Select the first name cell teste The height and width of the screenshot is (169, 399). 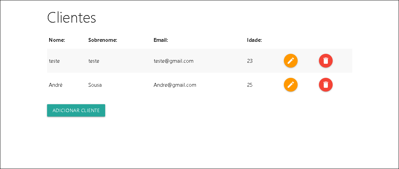(x=54, y=61)
